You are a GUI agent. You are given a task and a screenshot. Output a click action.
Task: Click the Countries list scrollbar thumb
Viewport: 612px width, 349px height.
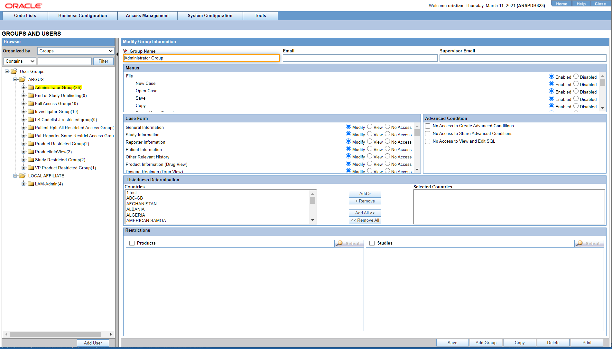tap(312, 201)
